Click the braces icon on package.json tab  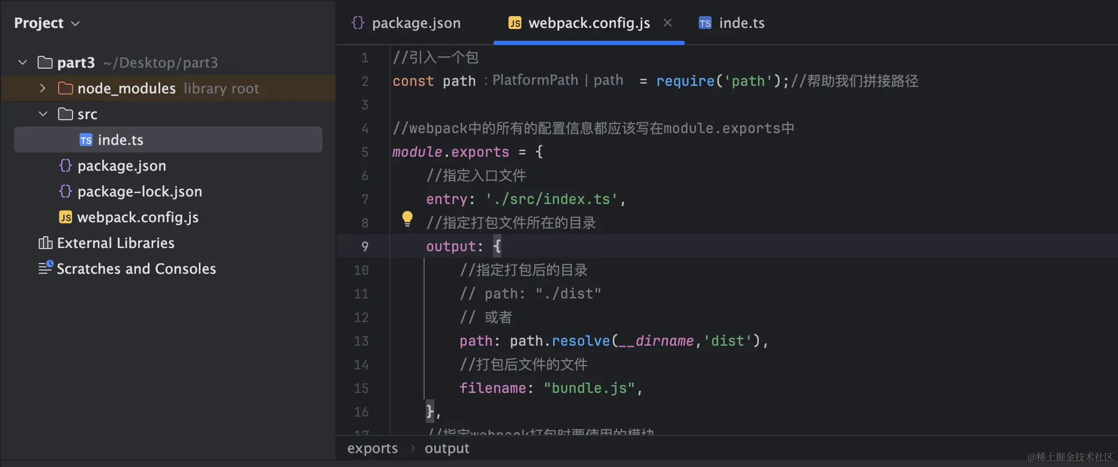click(x=357, y=23)
